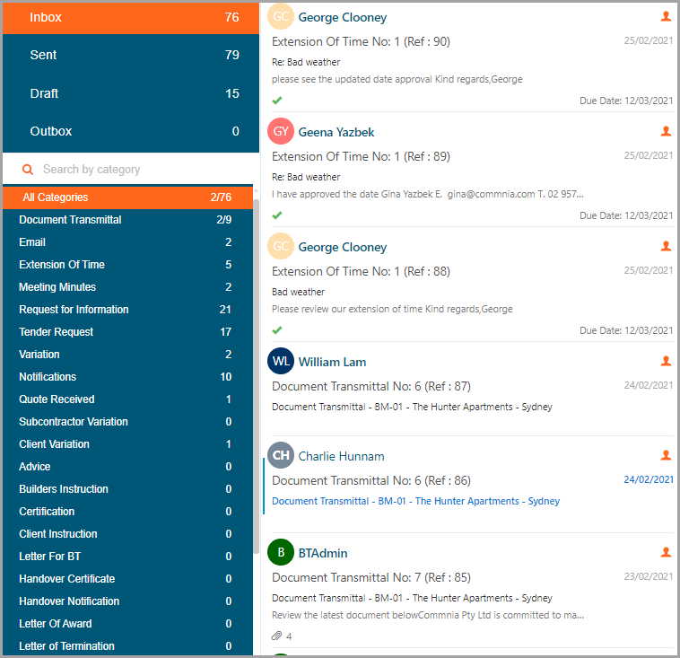
Task: Open Document Transmittal No: 7 (Ref : 85)
Action: [371, 578]
